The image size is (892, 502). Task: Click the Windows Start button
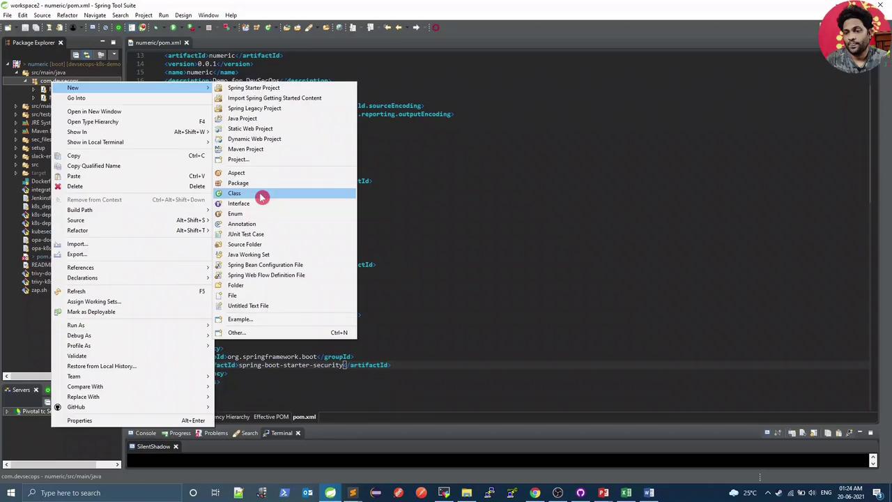(x=10, y=493)
